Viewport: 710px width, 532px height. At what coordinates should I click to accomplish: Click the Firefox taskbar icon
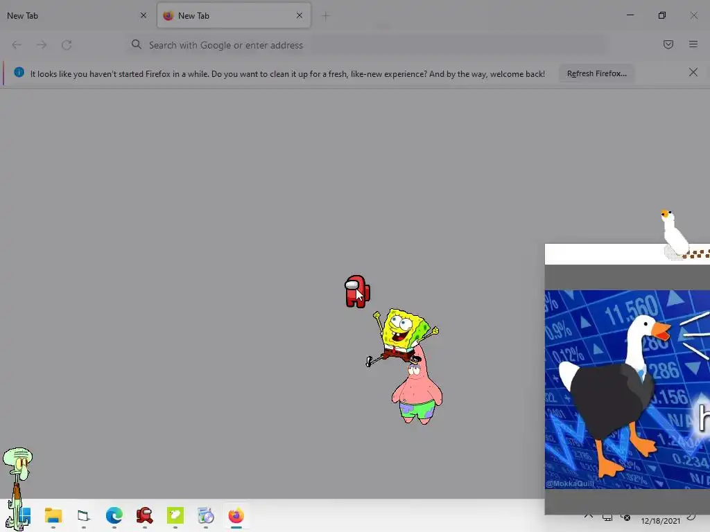point(236,515)
